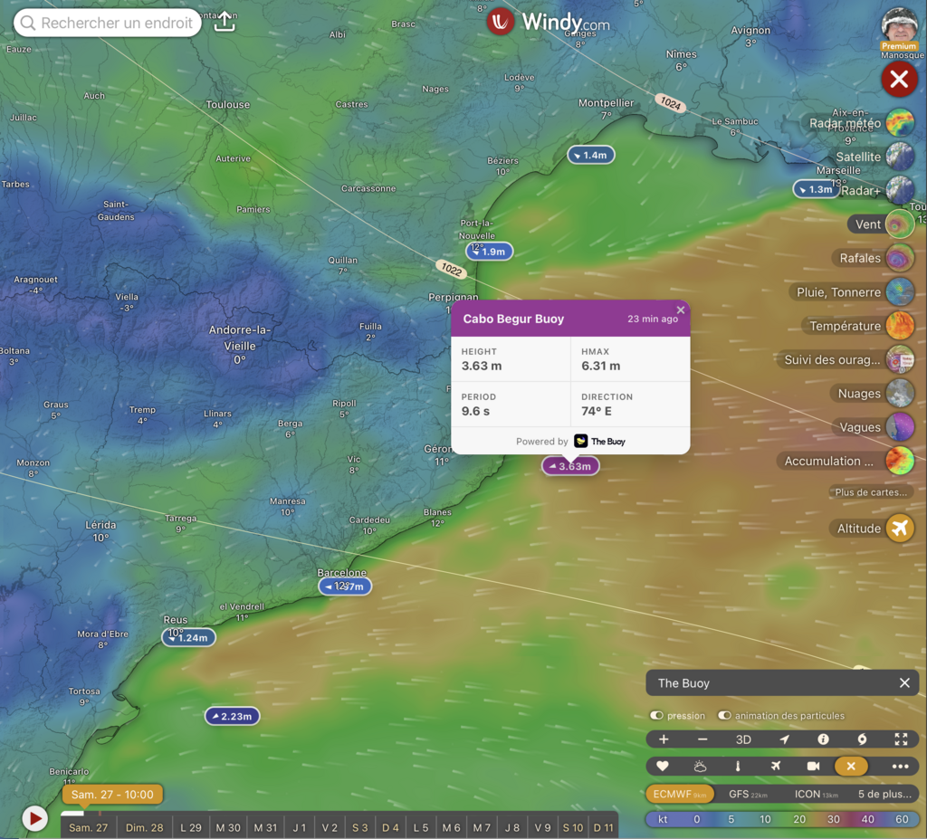
Task: Select the Vagues wave layer
Action: (899, 427)
